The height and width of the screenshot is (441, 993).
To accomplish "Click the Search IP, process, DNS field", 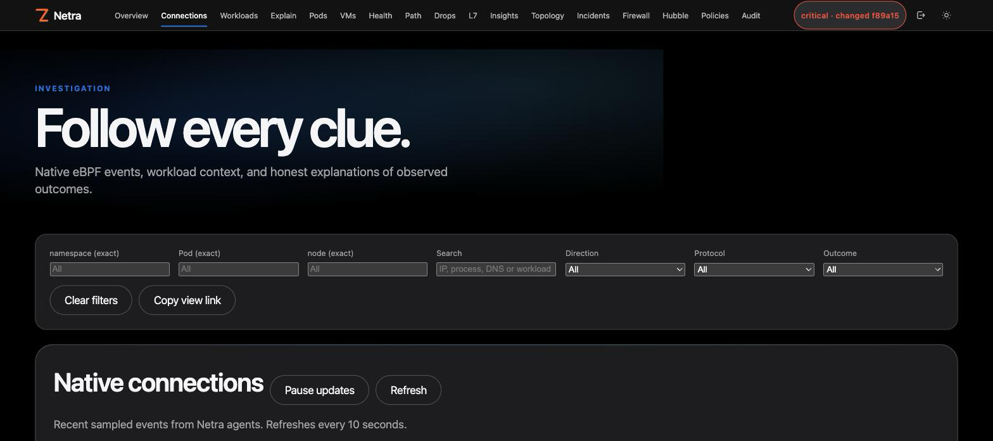I will (x=496, y=269).
